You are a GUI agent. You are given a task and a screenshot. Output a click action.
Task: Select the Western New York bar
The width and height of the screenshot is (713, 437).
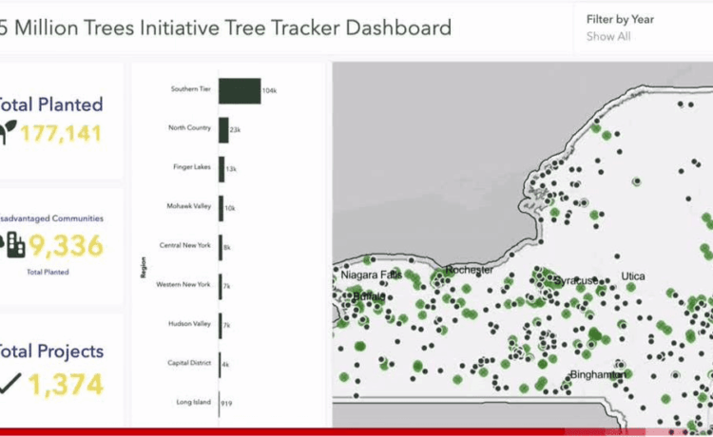point(221,285)
